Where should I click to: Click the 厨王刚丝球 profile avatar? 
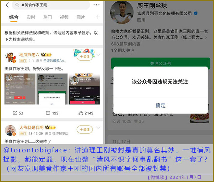(x=122, y=12)
